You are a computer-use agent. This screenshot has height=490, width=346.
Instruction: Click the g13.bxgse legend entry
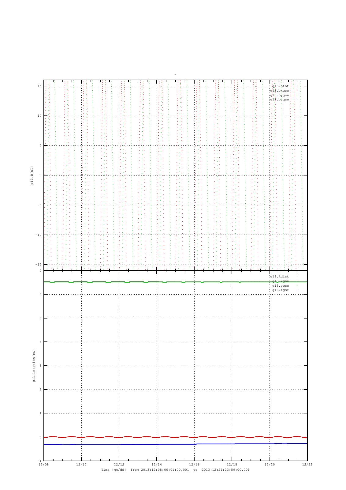[280, 91]
